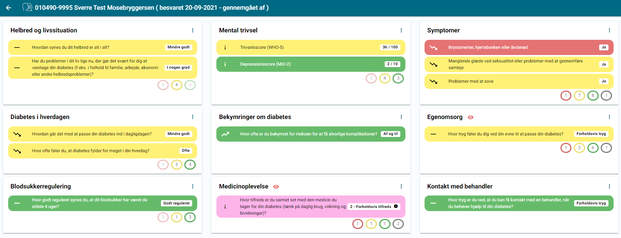Click the back arrow in the header
This screenshot has height=238, width=621.
pos(9,8)
